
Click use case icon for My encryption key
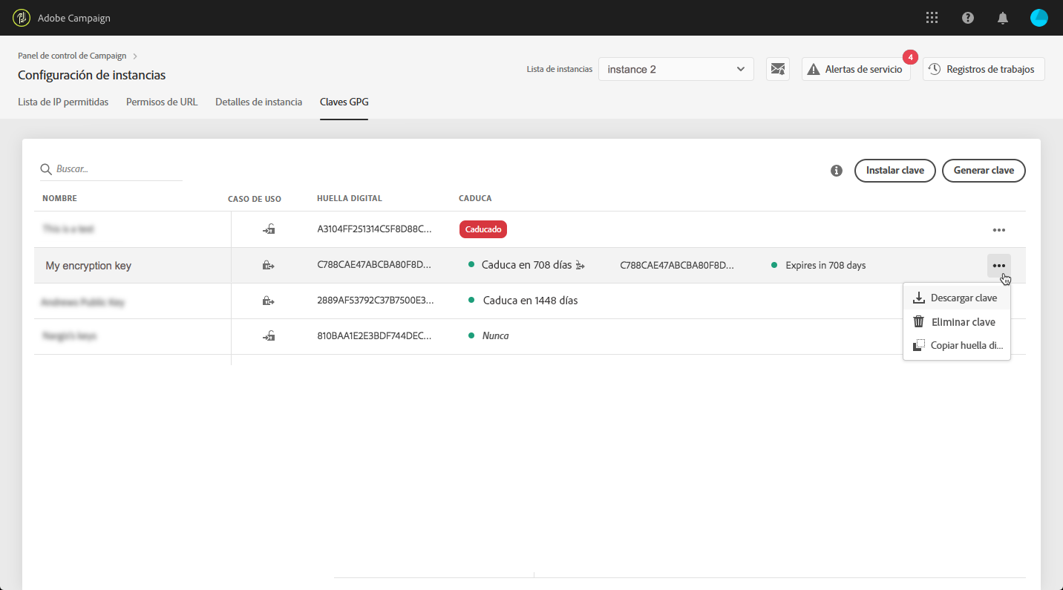(x=269, y=265)
